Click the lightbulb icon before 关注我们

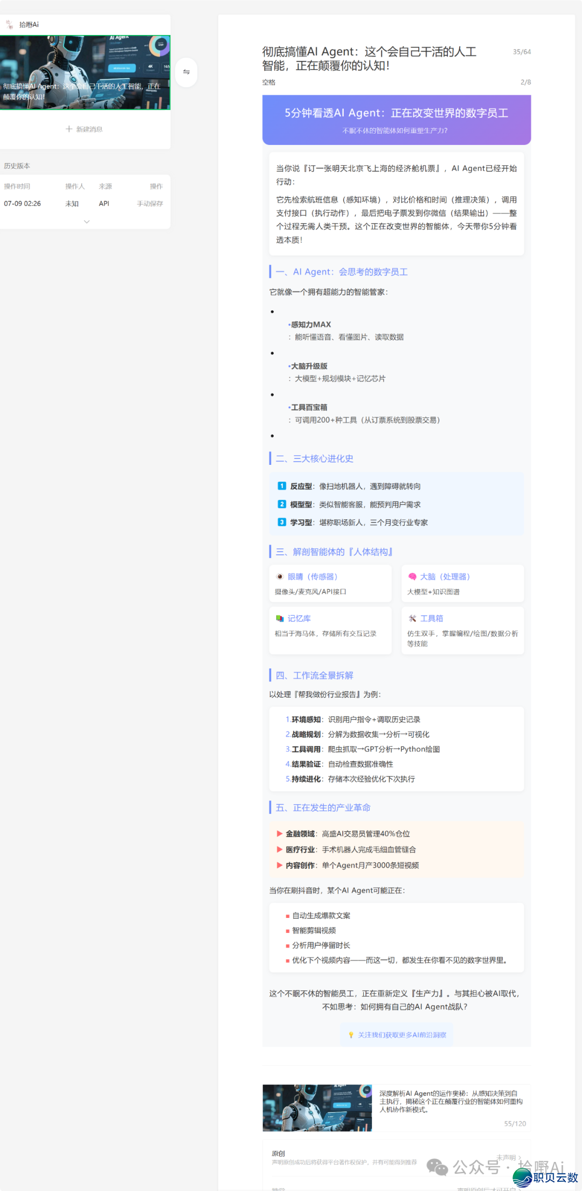351,1035
